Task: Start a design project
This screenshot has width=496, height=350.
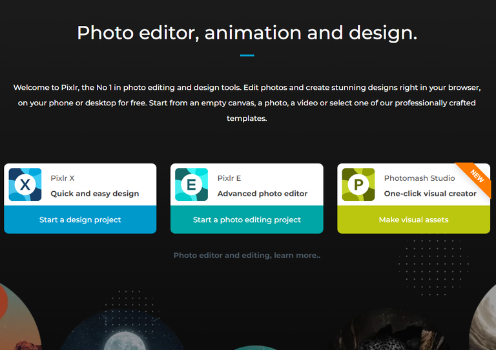Action: [x=80, y=220]
